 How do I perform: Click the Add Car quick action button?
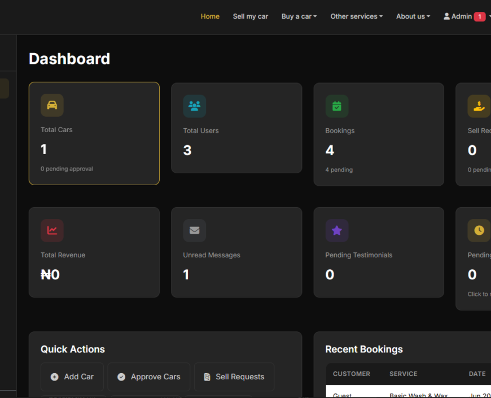click(x=72, y=377)
